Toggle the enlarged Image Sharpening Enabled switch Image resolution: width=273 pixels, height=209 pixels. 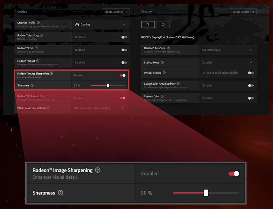point(234,174)
